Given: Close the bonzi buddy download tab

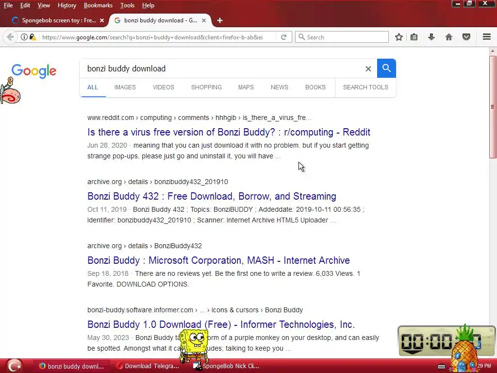Looking at the screenshot, I should (204, 20).
